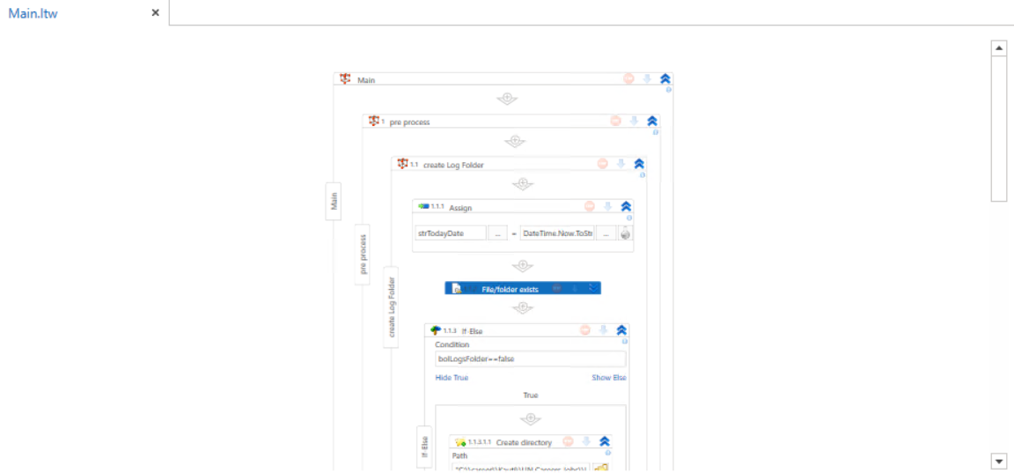
Task: Click the bolLogsFolder condition input field
Action: pyautogui.click(x=530, y=359)
